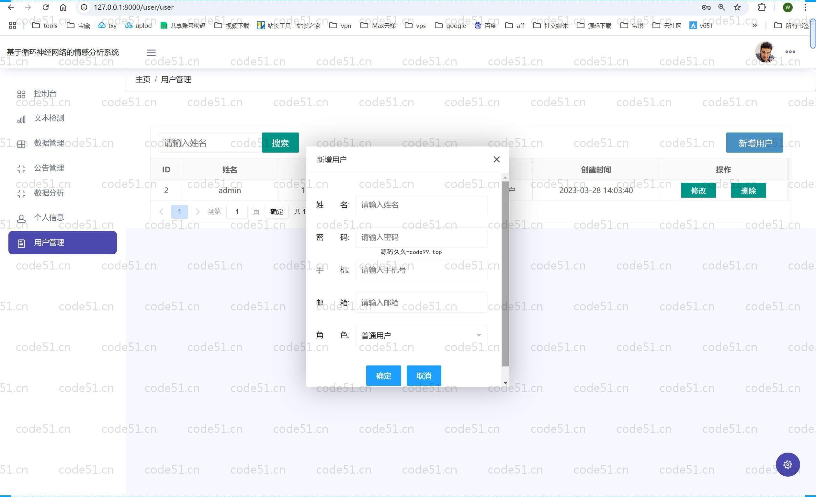Go to the browser home icon
The width and height of the screenshot is (816, 497).
63,7
